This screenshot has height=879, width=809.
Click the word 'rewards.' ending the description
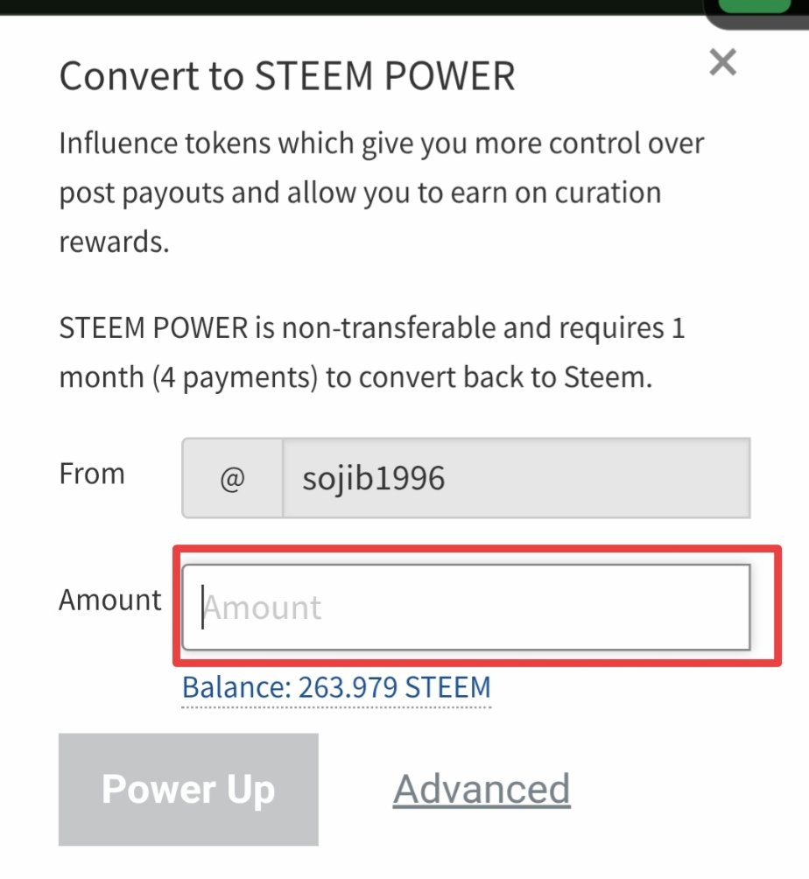[x=115, y=243]
